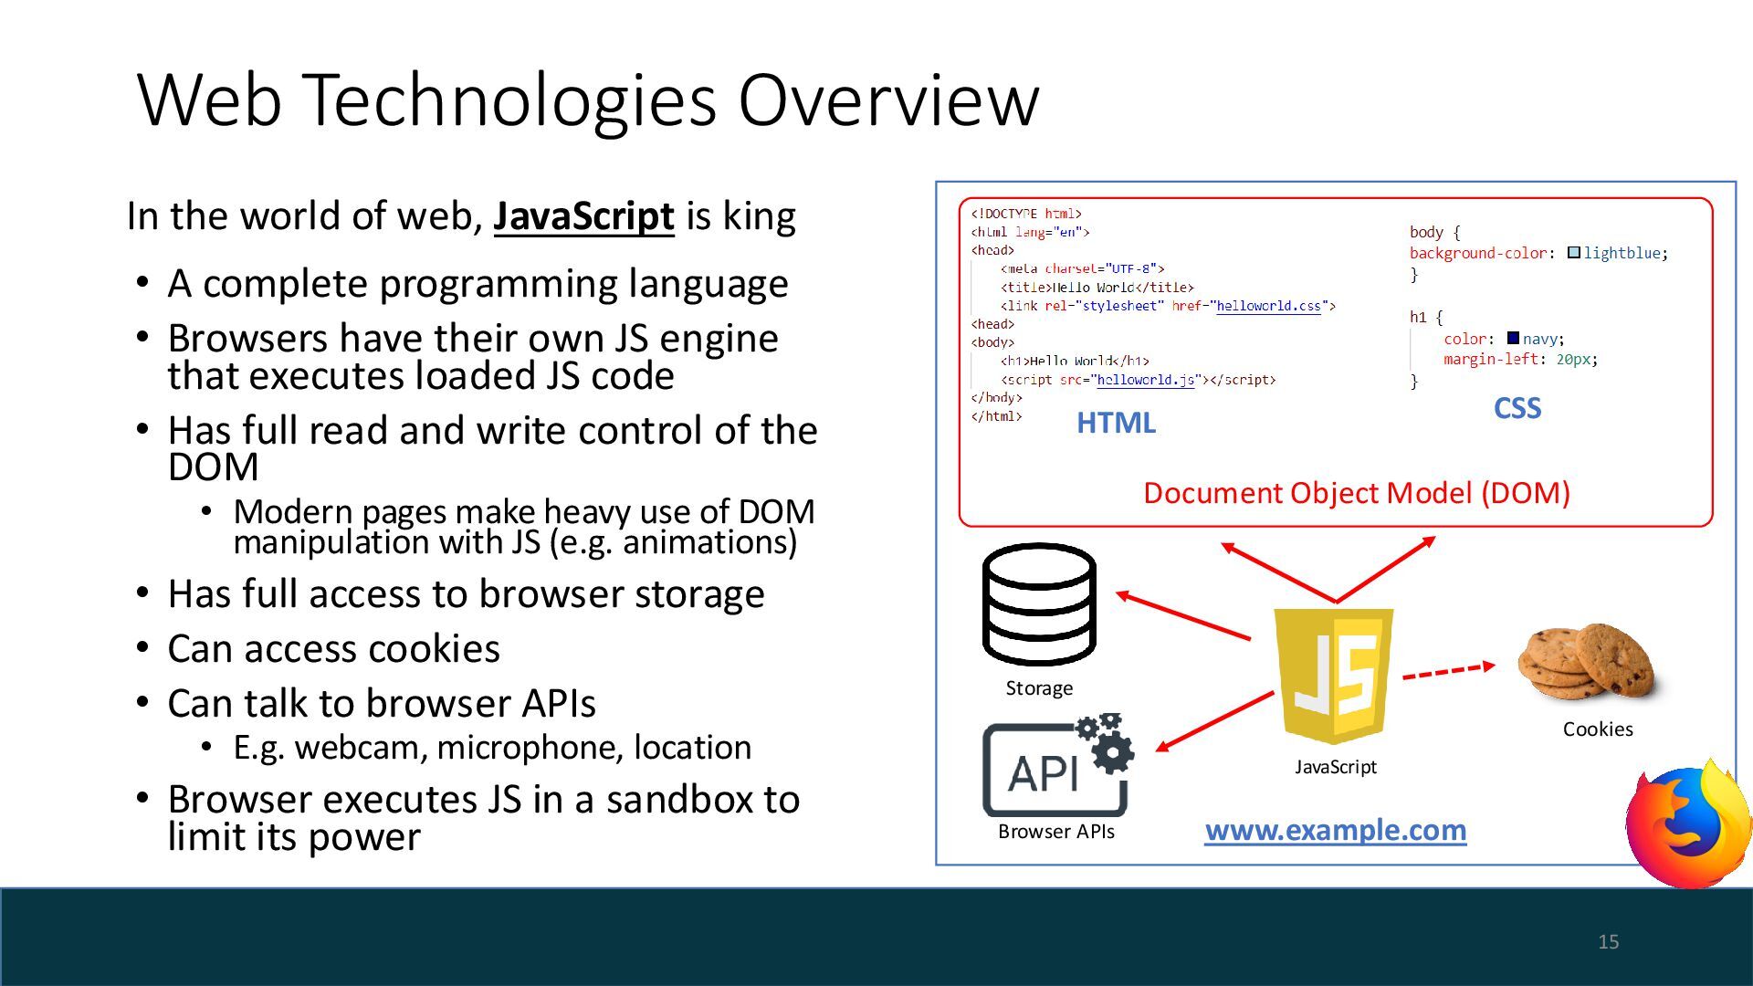This screenshot has height=986, width=1753.
Task: Click the Firefox logo
Action: [x=1687, y=824]
